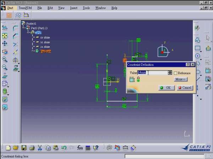Click the More>> button
The width and height of the screenshot is (213, 159).
181,79
